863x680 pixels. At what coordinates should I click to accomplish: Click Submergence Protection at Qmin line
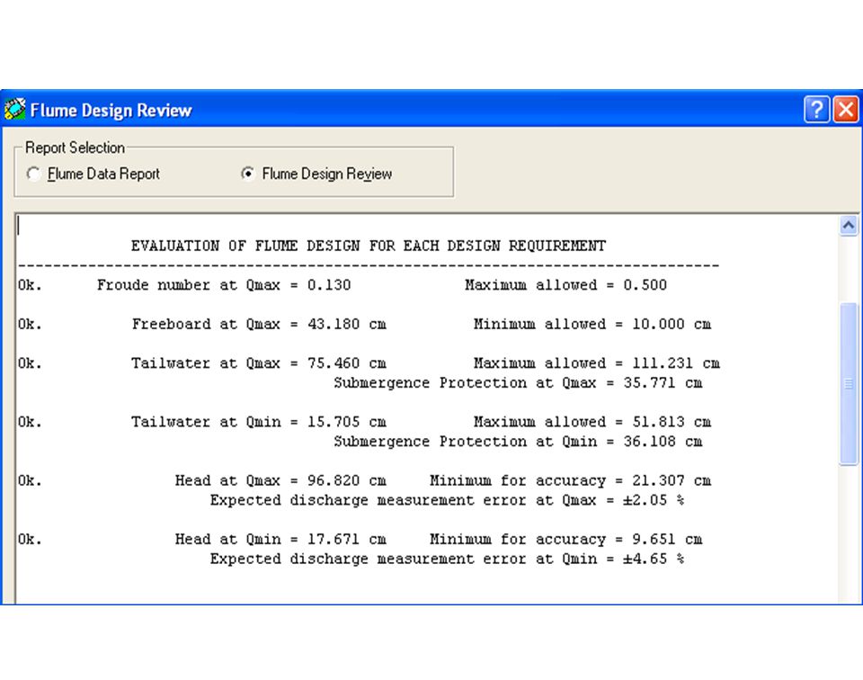[518, 441]
